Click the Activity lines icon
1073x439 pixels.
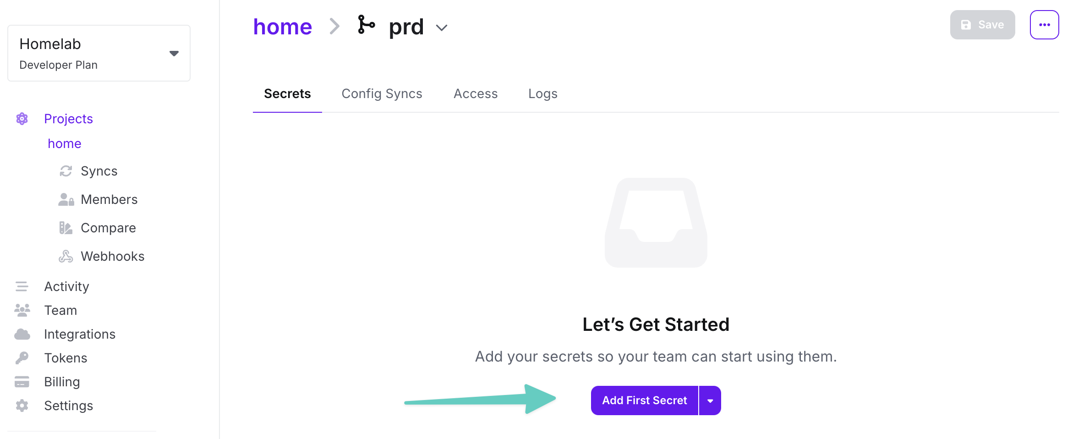[x=22, y=286]
